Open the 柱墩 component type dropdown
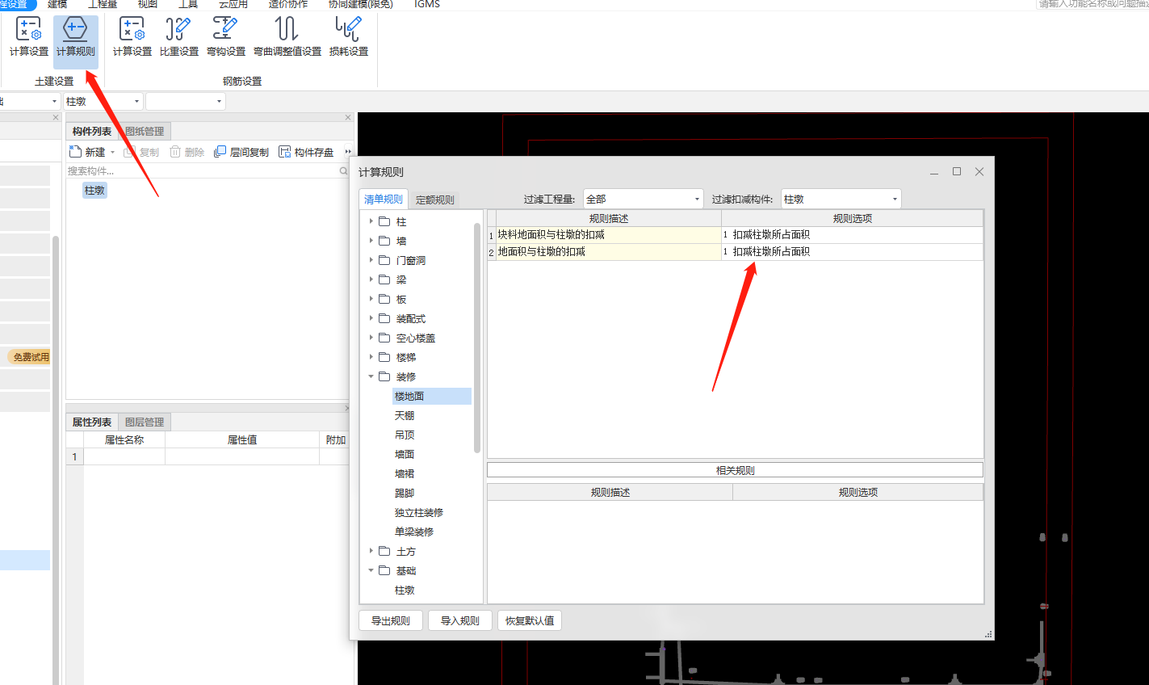The height and width of the screenshot is (685, 1149). pyautogui.click(x=103, y=101)
